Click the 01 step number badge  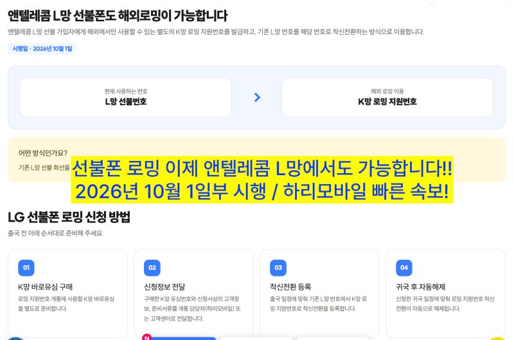26,268
